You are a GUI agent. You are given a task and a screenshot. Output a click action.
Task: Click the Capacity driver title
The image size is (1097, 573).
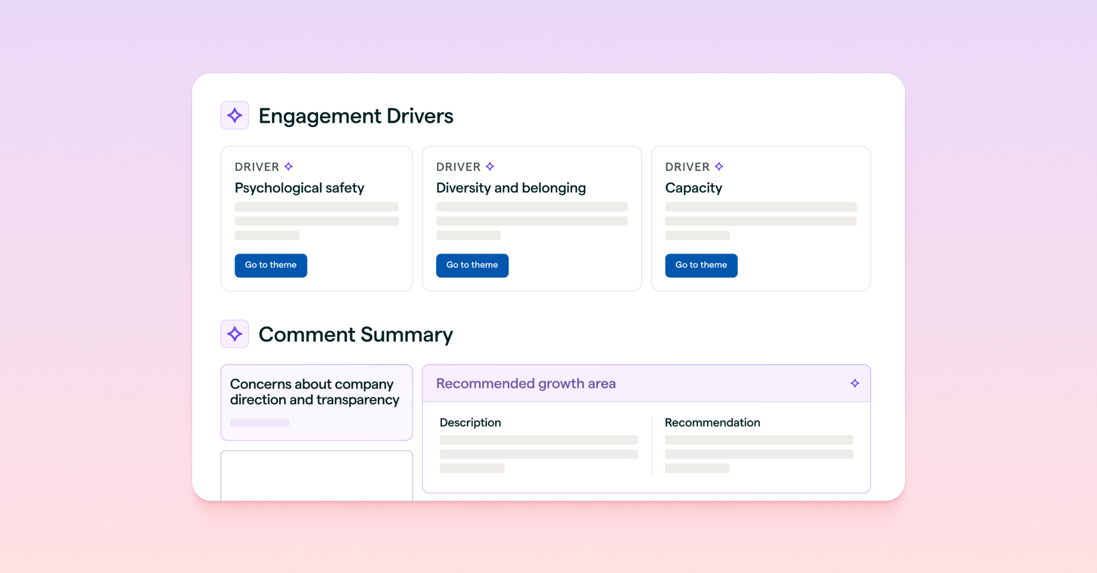[x=694, y=188]
